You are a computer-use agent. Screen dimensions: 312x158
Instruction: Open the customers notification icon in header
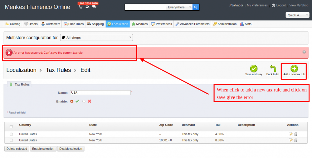coord(87,7)
